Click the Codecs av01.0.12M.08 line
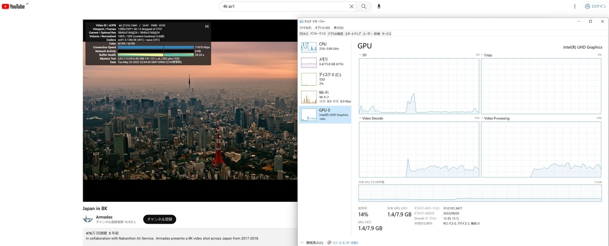This screenshot has width=609, height=246. 140,40
